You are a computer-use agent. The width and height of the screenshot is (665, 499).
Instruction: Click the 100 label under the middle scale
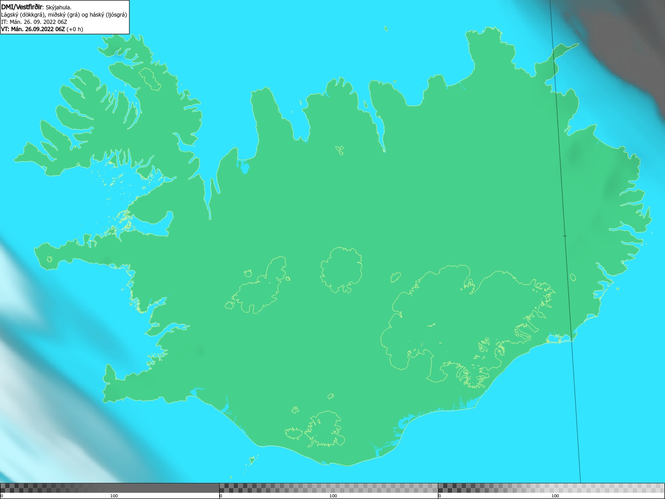(x=333, y=496)
